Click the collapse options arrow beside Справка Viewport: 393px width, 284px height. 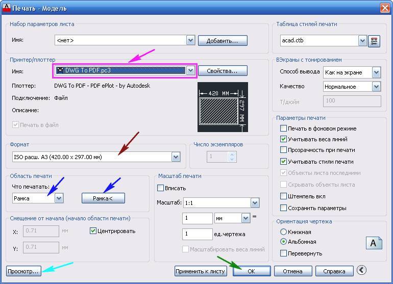(362, 270)
